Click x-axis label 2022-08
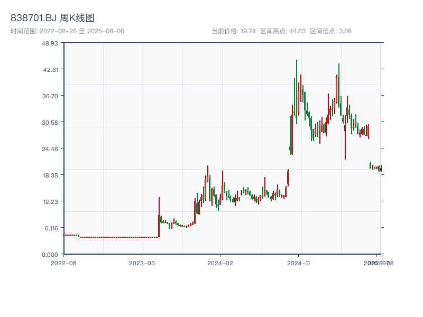This screenshot has height=317, width=423. tap(63, 263)
